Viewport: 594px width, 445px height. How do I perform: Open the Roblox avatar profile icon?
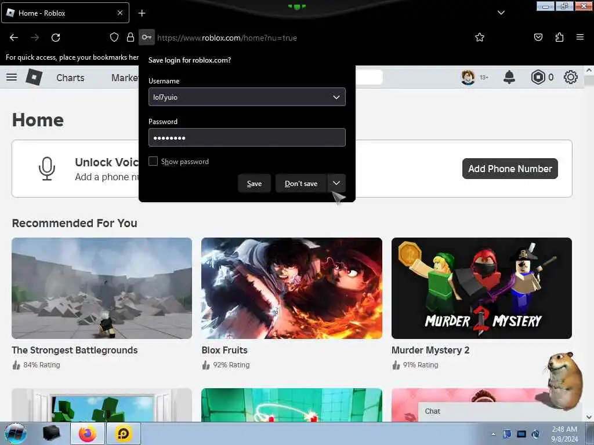pos(468,78)
